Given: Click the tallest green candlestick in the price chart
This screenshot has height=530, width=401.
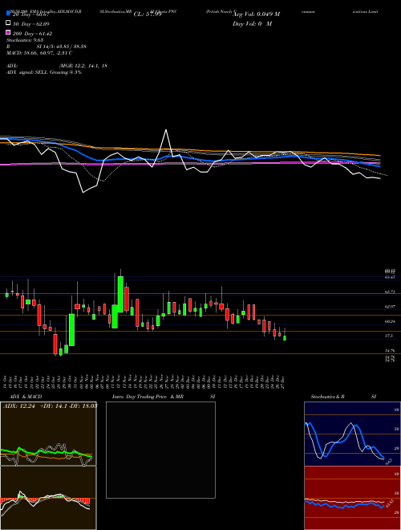Looking at the screenshot, I should tap(120, 293).
